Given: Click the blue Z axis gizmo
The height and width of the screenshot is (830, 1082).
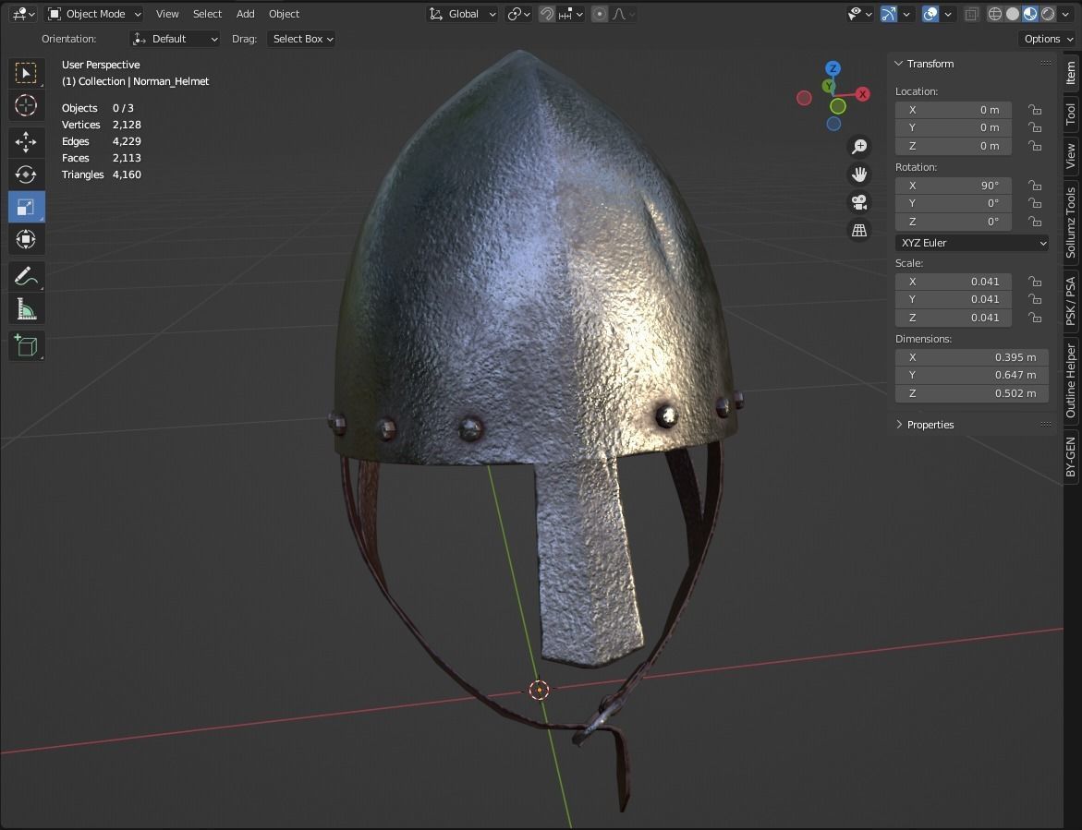Looking at the screenshot, I should (833, 68).
